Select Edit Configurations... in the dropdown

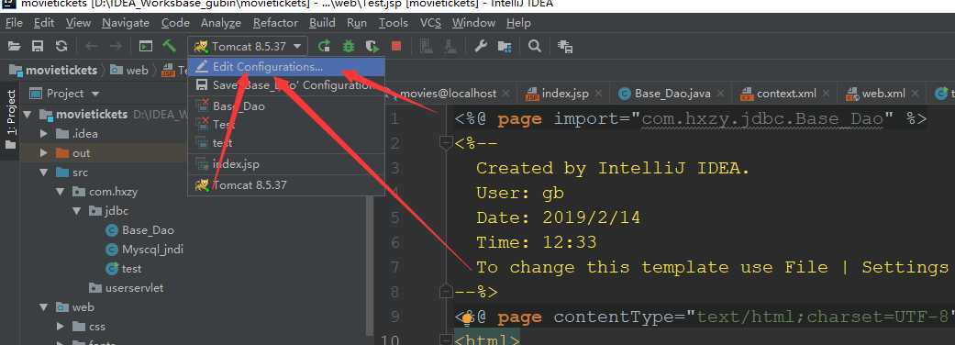287,66
